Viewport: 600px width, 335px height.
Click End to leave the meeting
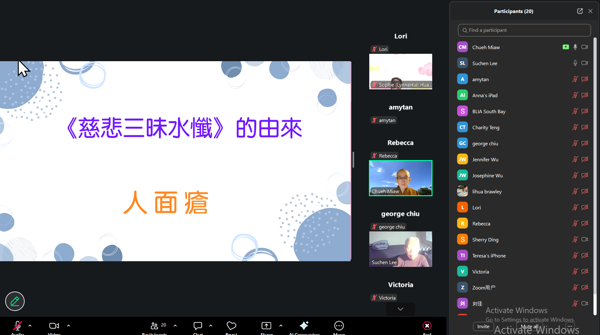tap(427, 325)
